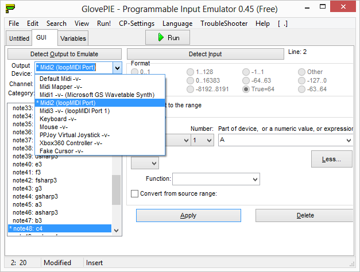Open the small empty dropdown above Function

click(x=145, y=163)
